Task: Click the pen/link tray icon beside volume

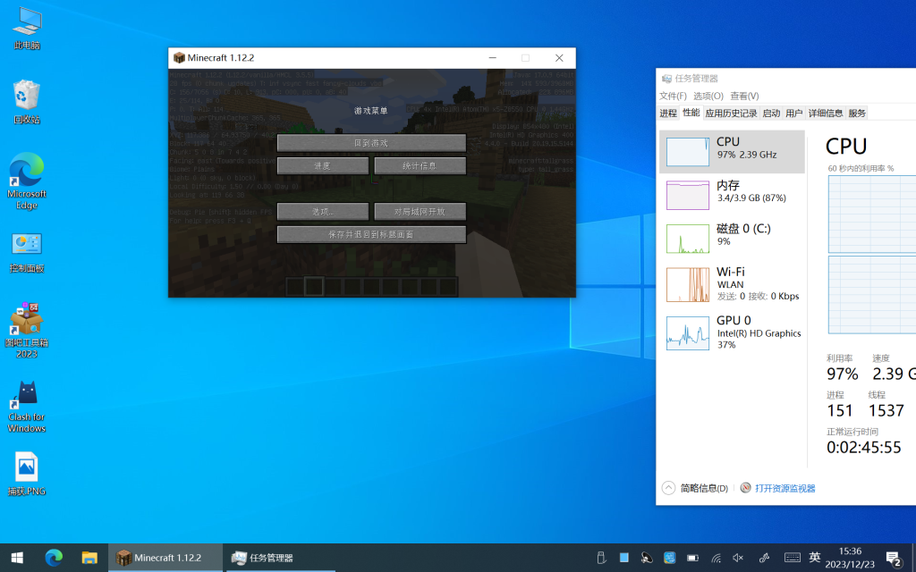Action: [764, 558]
